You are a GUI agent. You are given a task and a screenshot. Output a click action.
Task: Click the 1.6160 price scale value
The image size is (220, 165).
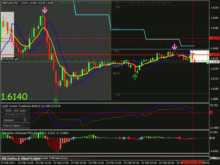[214, 48]
